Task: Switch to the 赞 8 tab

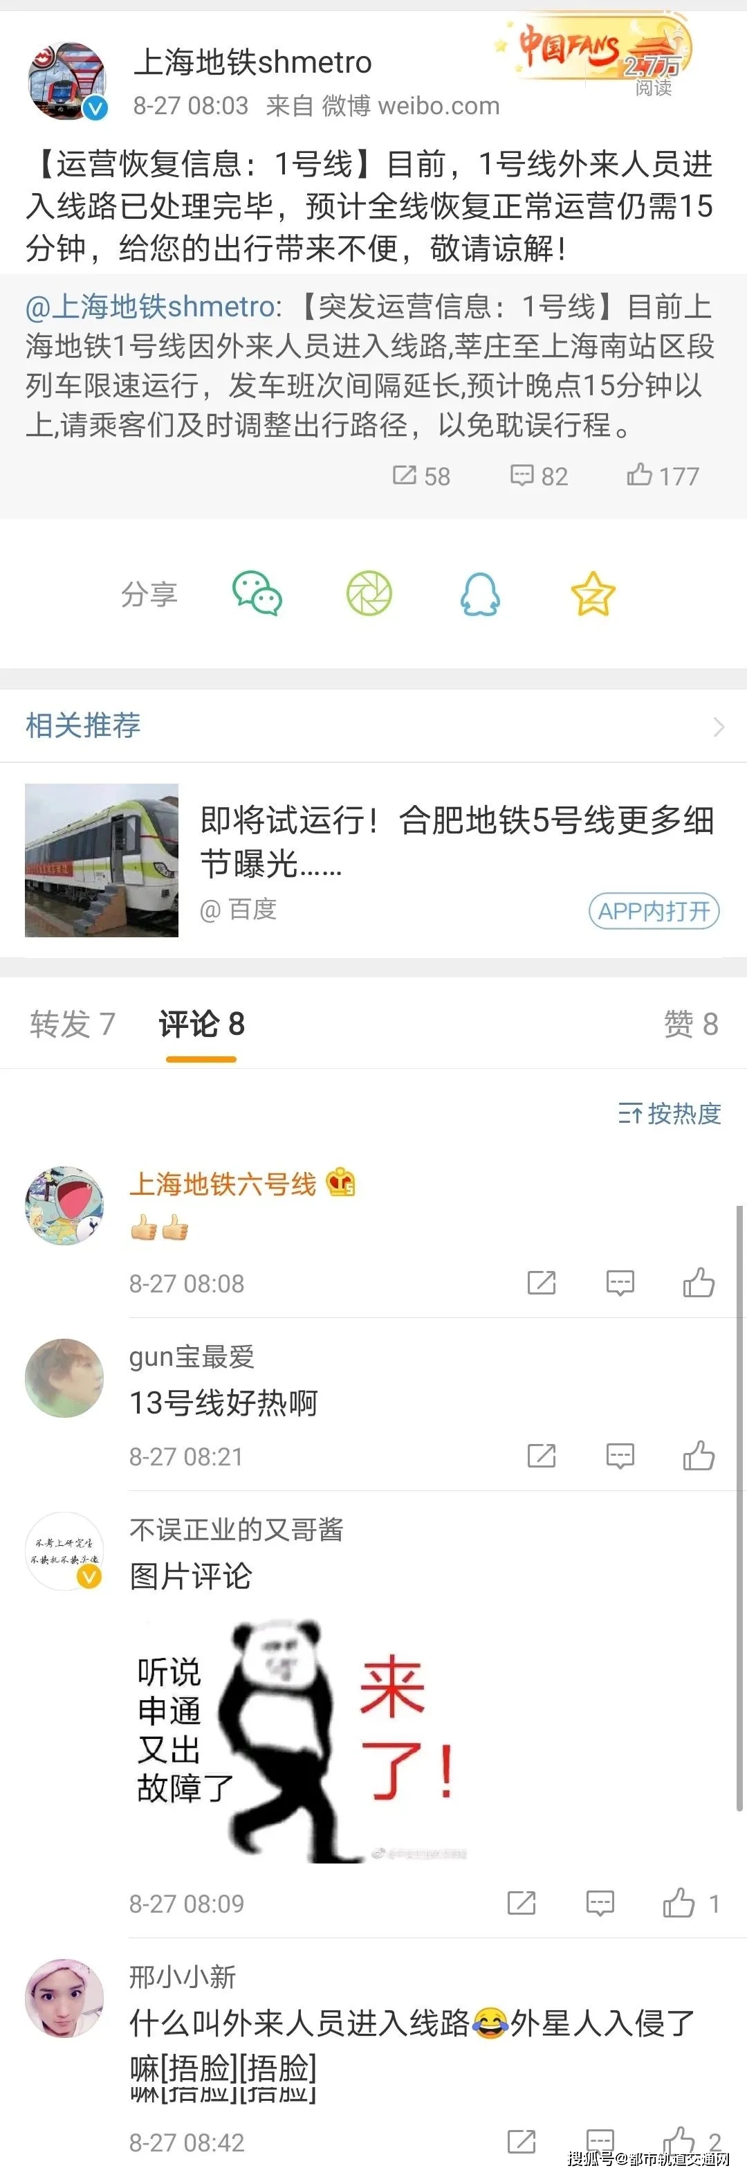Action: pyautogui.click(x=690, y=1023)
